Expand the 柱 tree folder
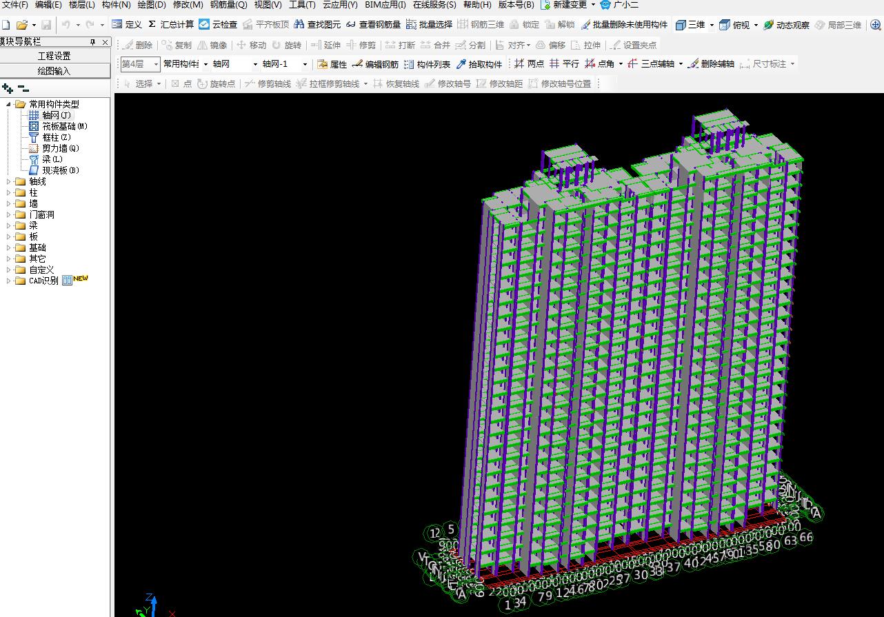The image size is (884, 617). click(9, 193)
